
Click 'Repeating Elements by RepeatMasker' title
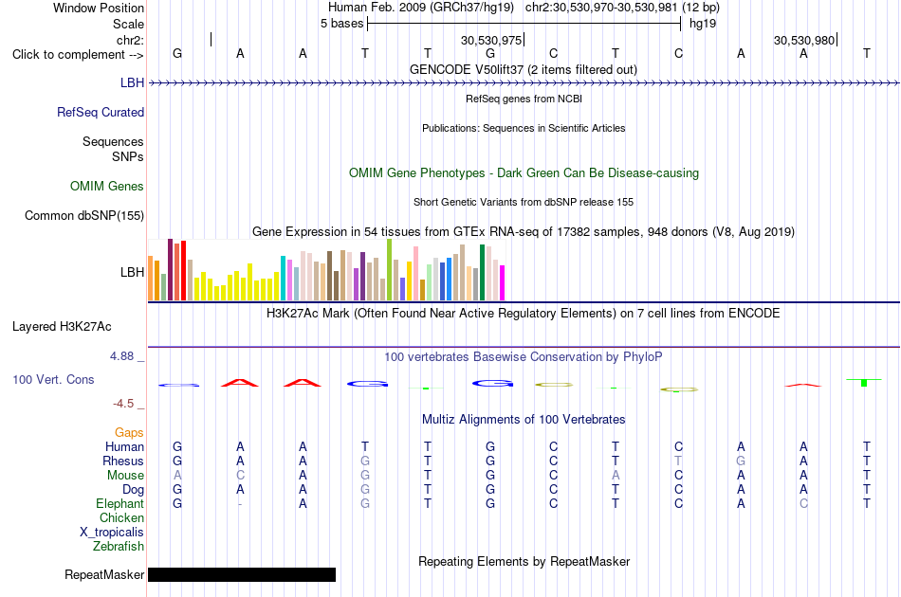click(524, 561)
